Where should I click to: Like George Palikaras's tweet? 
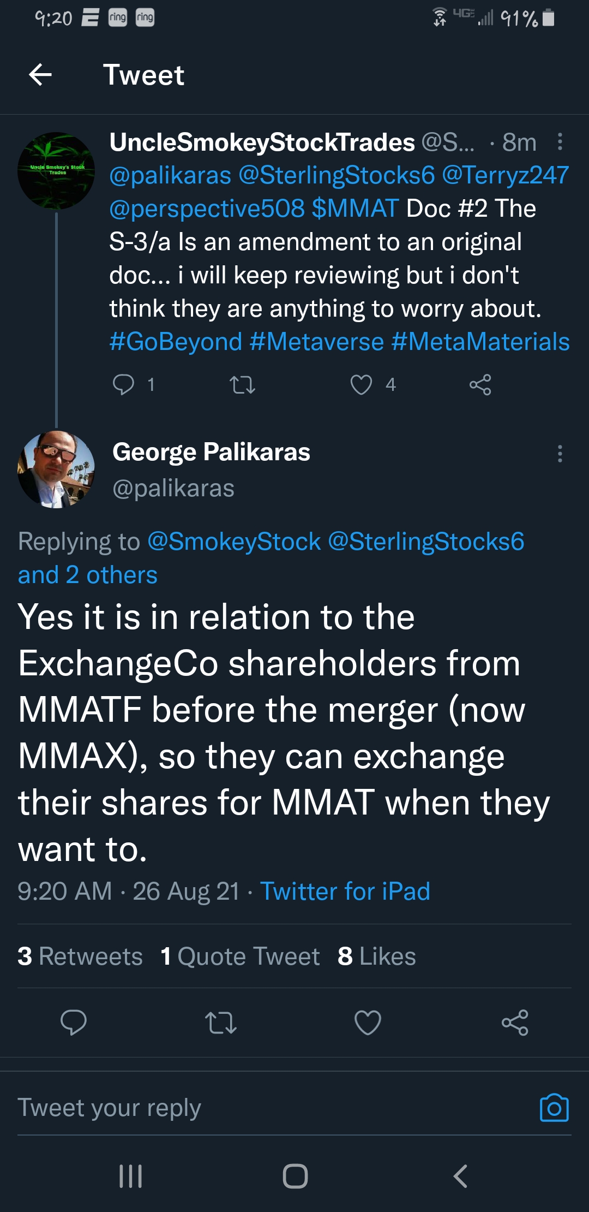tap(368, 1023)
